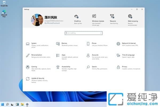This screenshot has height=107, width=160.
Task: Open the Personalization brush icon
Action: pyautogui.click(x=28, y=55)
